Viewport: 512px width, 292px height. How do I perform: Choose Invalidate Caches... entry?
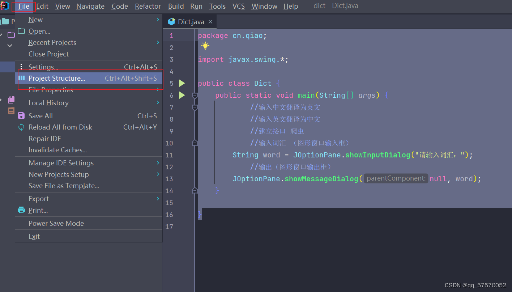[89, 150]
